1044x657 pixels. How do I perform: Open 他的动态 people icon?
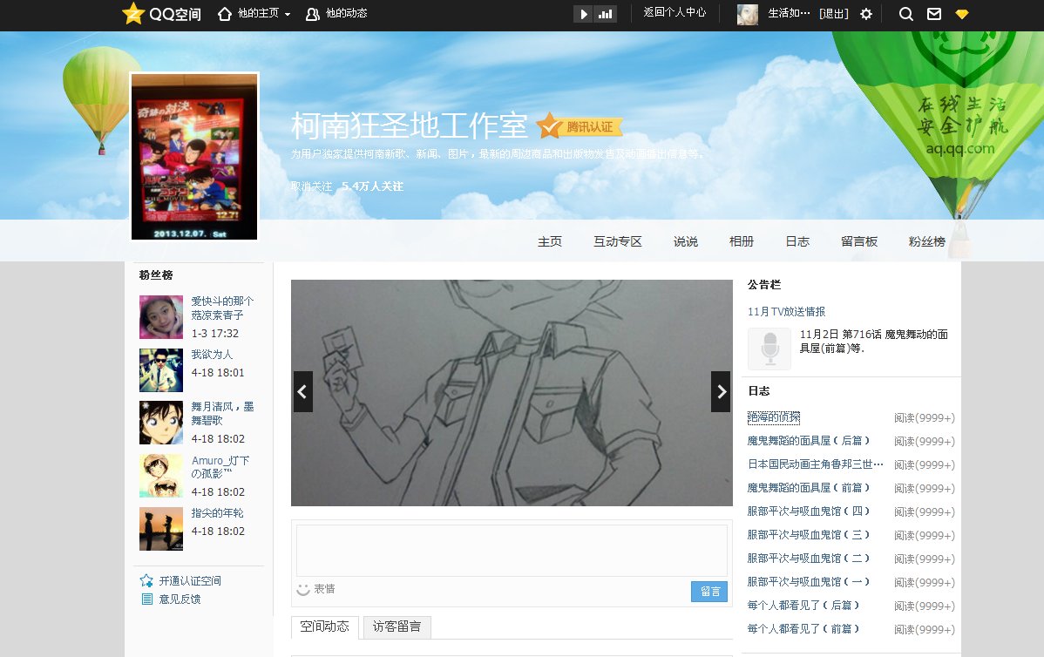click(312, 14)
